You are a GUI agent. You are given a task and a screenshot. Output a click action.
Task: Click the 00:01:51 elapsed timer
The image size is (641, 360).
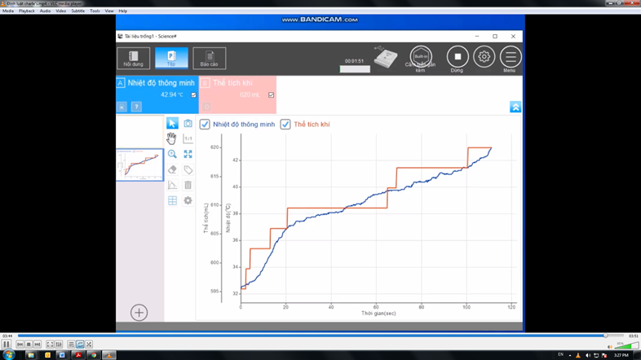click(x=354, y=61)
